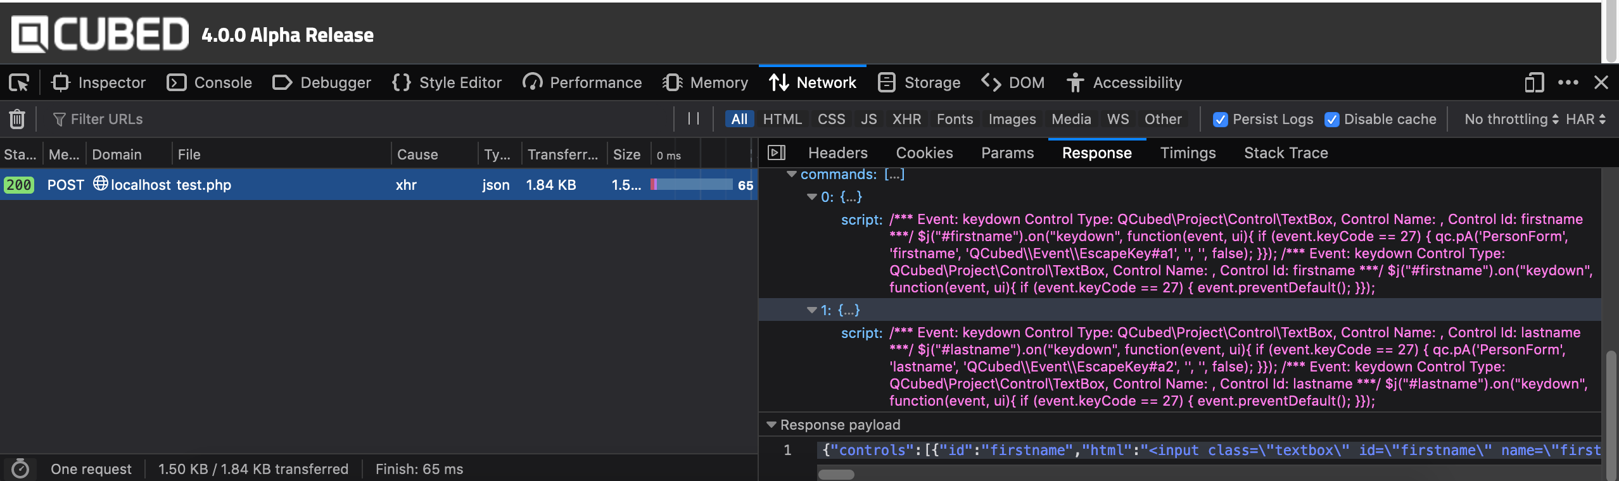This screenshot has width=1619, height=481.
Task: Open the Storage panel
Action: pyautogui.click(x=919, y=83)
